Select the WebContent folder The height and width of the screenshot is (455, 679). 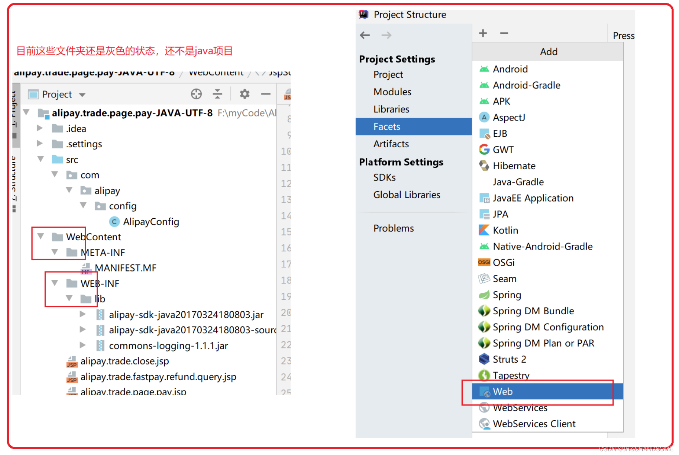pyautogui.click(x=86, y=237)
